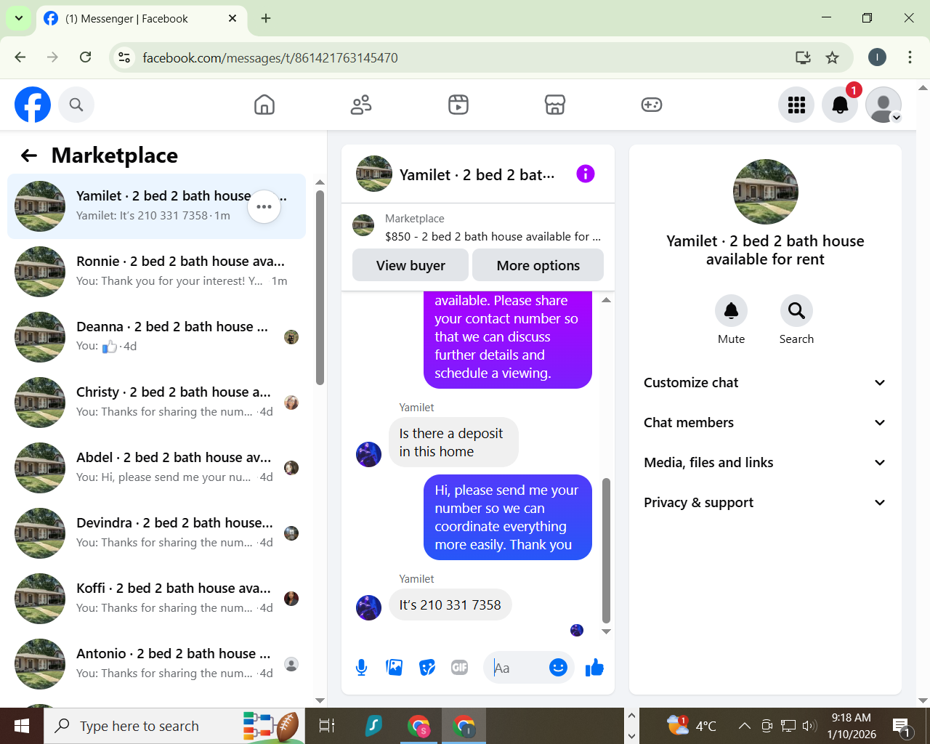The width and height of the screenshot is (930, 744).
Task: Open Ronnie conversation in list
Action: (x=156, y=272)
